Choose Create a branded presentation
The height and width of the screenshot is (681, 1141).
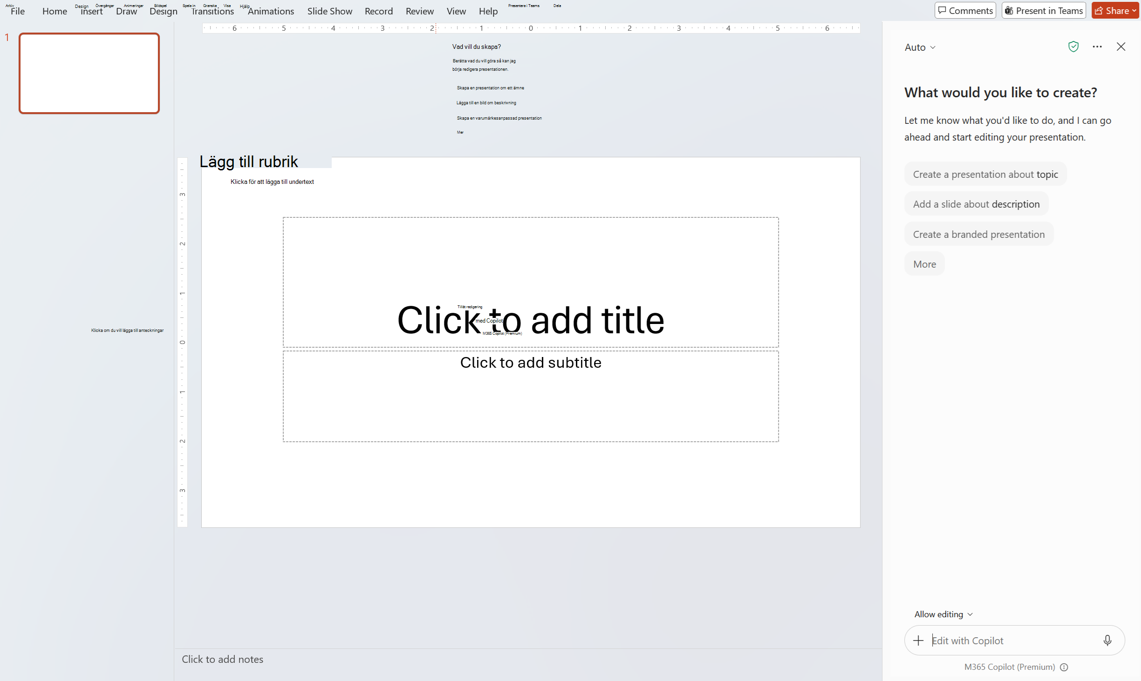coord(979,234)
